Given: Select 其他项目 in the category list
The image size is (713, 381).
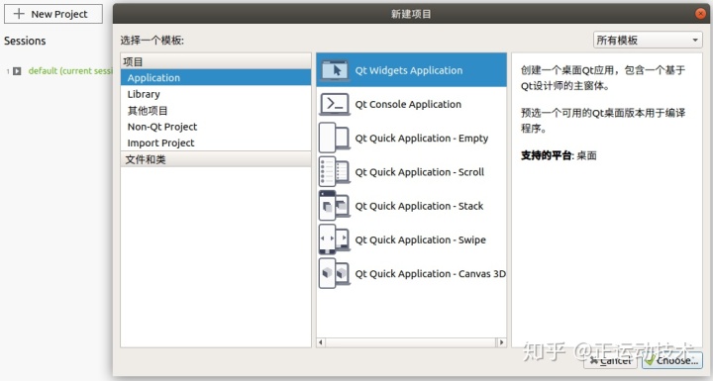Looking at the screenshot, I should point(216,111).
